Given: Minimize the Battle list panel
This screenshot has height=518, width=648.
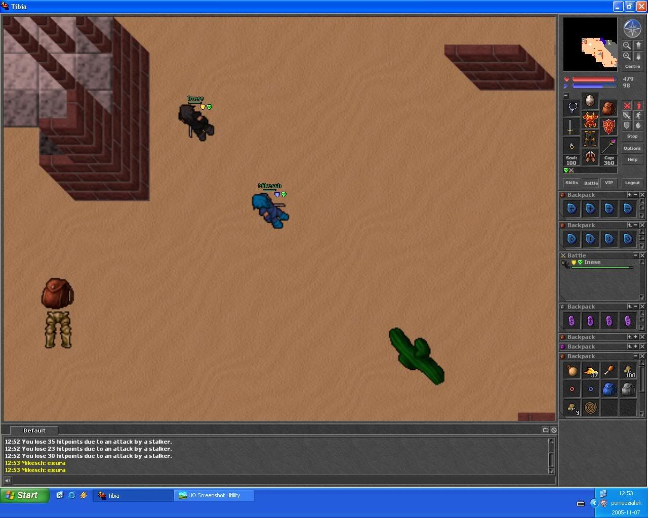Looking at the screenshot, I should [x=636, y=255].
